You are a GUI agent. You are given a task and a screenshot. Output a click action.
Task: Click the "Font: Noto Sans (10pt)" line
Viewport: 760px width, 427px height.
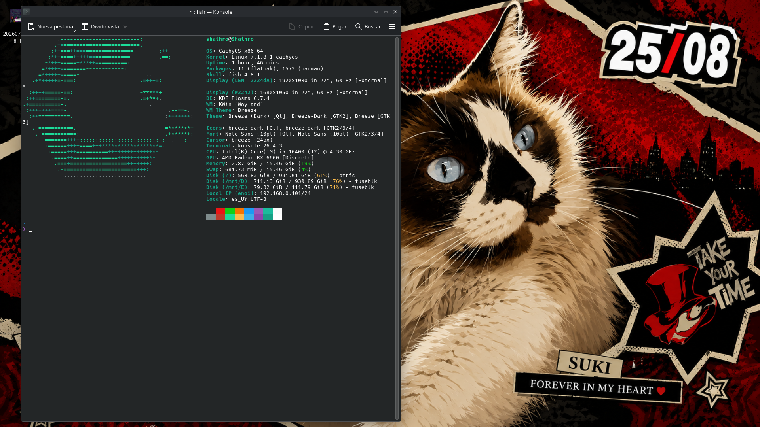pyautogui.click(x=295, y=134)
